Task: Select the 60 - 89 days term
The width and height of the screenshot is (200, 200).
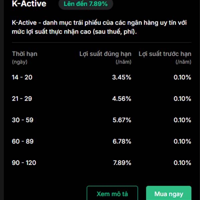Action: tap(23, 141)
